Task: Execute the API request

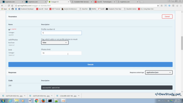Action: point(90,64)
